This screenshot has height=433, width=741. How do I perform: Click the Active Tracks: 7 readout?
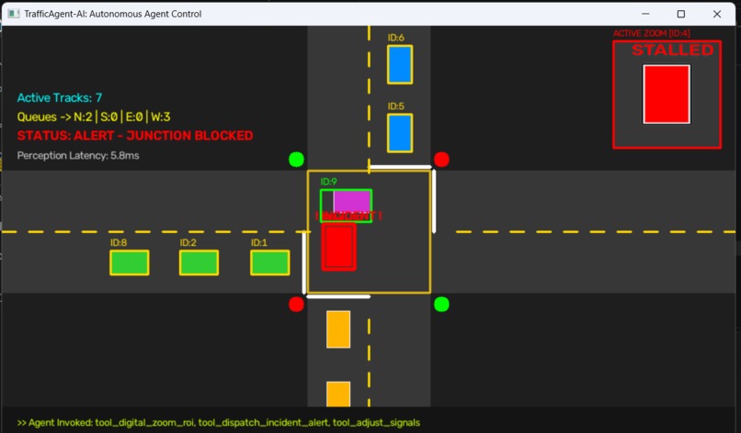pos(60,97)
